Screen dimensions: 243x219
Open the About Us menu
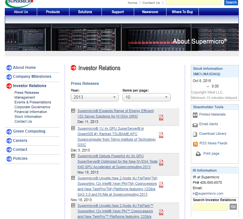click(x=21, y=12)
